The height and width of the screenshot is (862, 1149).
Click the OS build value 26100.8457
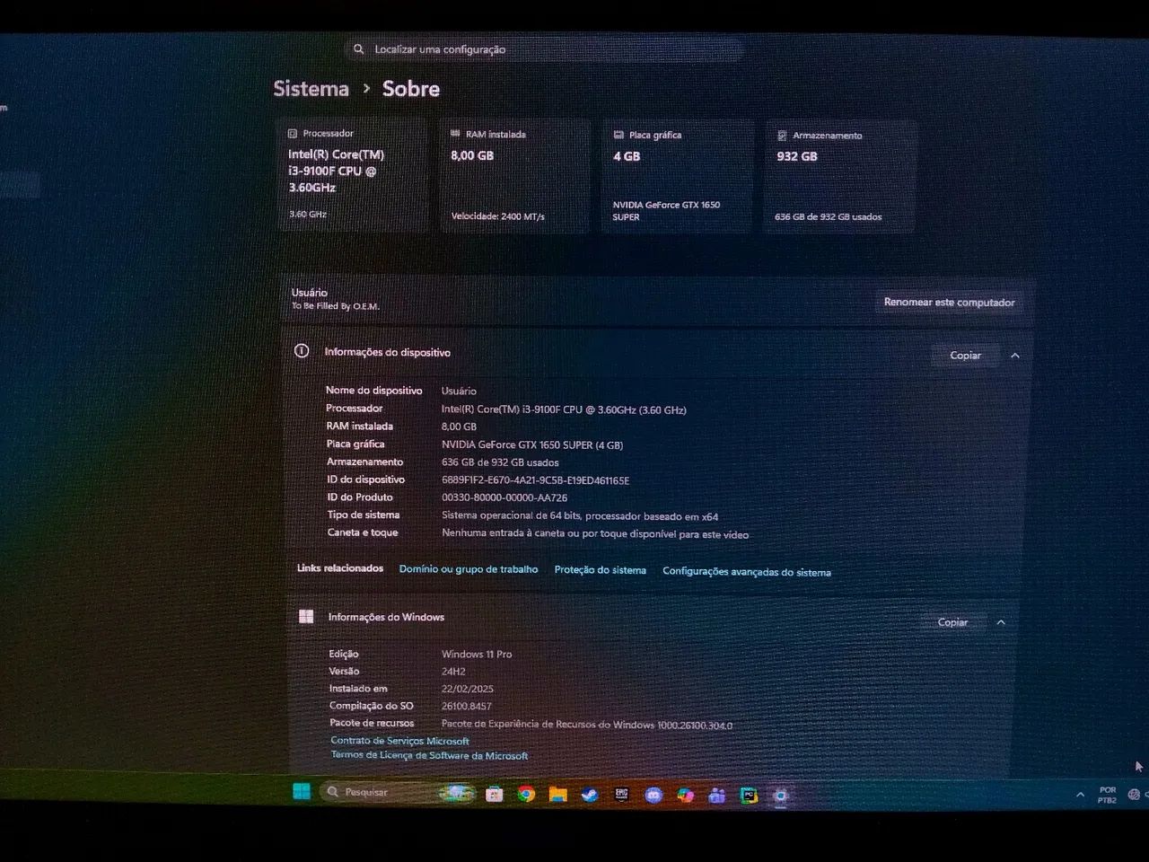click(467, 706)
